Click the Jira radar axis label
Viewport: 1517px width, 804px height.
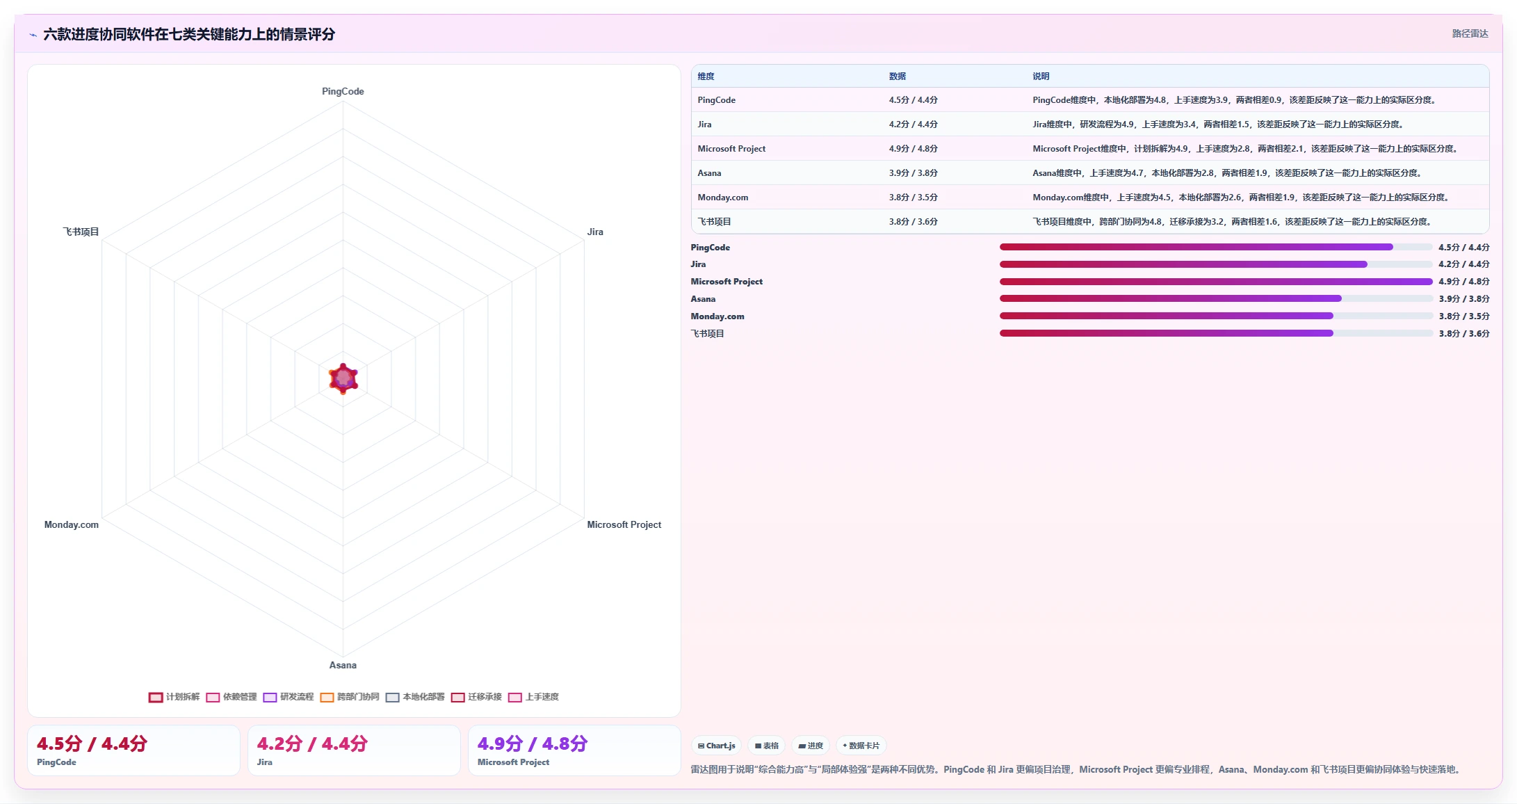595,232
